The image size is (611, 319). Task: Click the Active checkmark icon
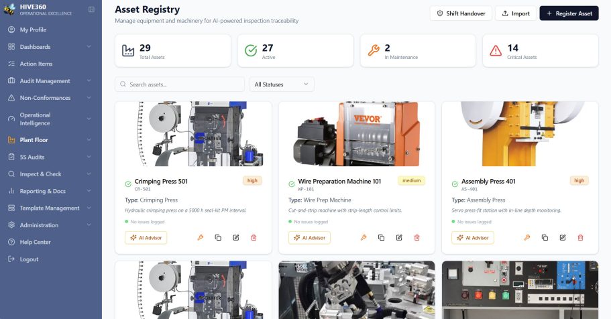tap(251, 51)
